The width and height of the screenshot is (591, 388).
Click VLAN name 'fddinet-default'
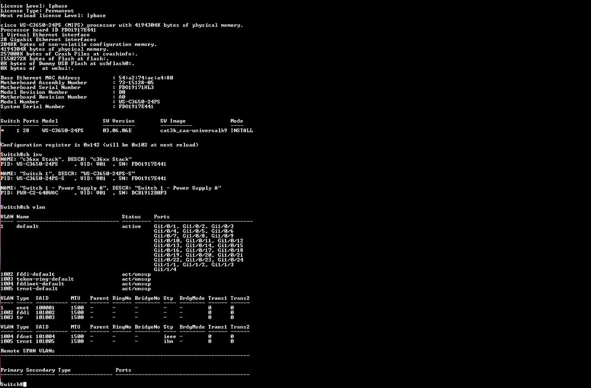point(40,284)
